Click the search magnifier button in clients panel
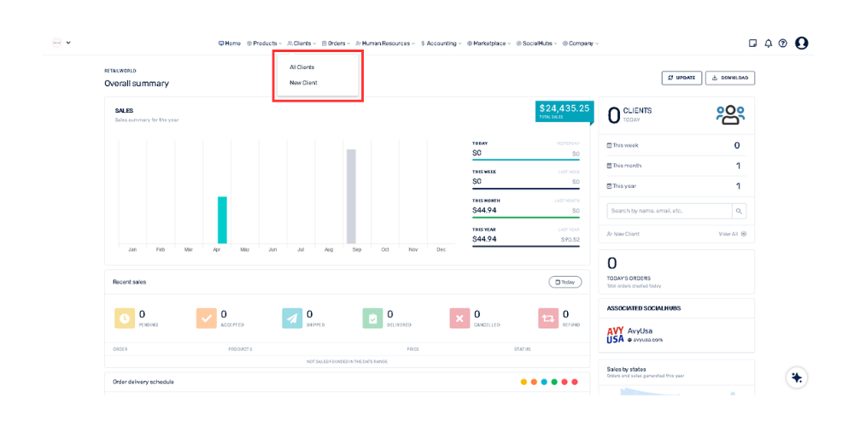Image resolution: width=854 pixels, height=427 pixels. point(740,210)
